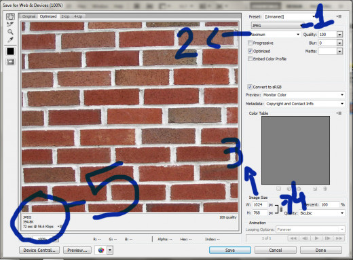
Task: Switch to the 2-Up tab
Action: click(65, 16)
